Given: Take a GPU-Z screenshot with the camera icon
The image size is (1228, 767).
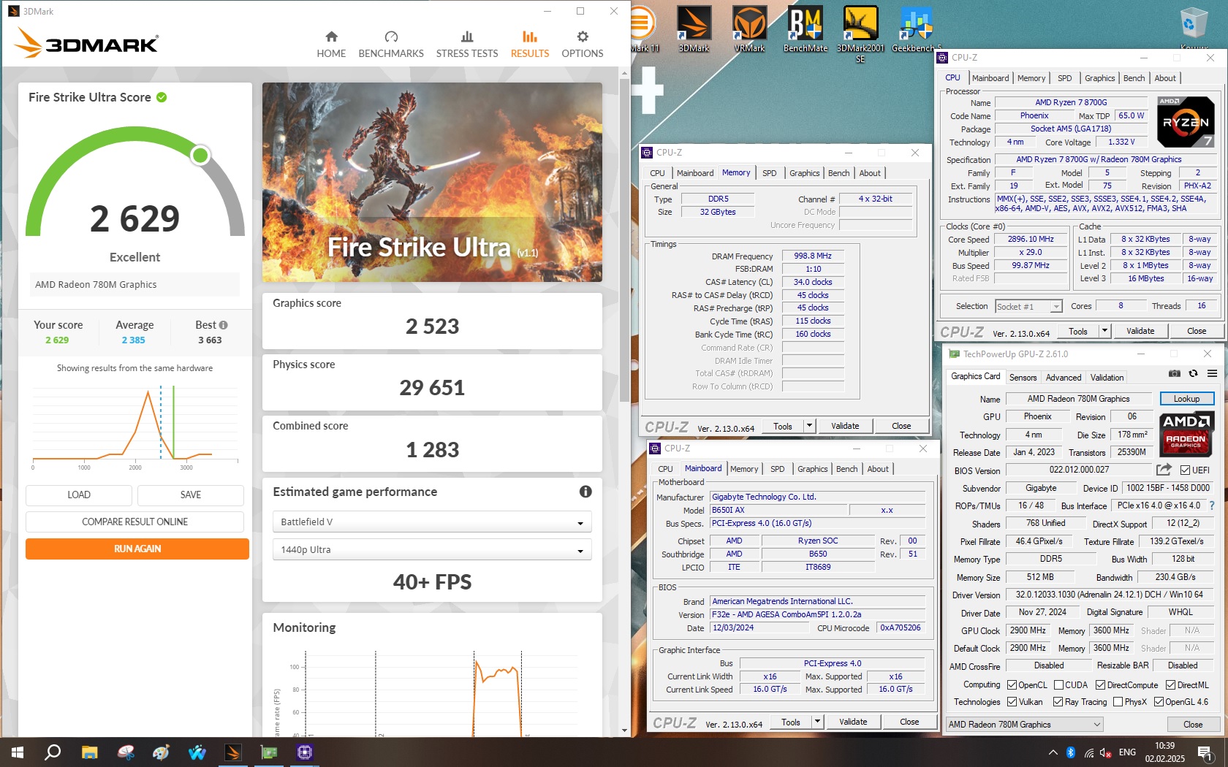Looking at the screenshot, I should point(1175,373).
